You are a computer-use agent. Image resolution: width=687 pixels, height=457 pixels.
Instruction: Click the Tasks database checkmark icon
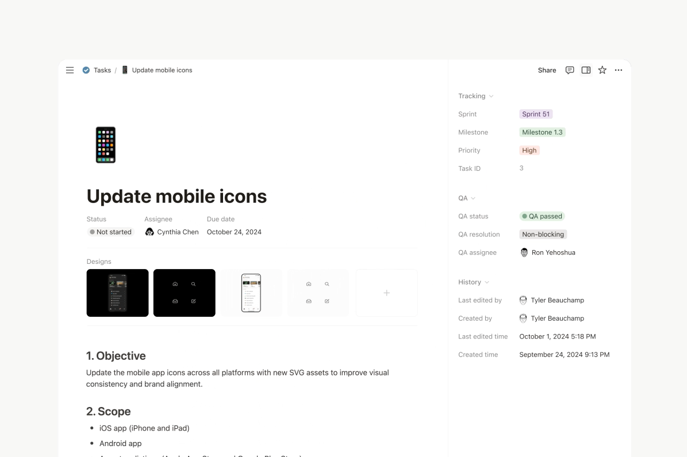tap(85, 70)
